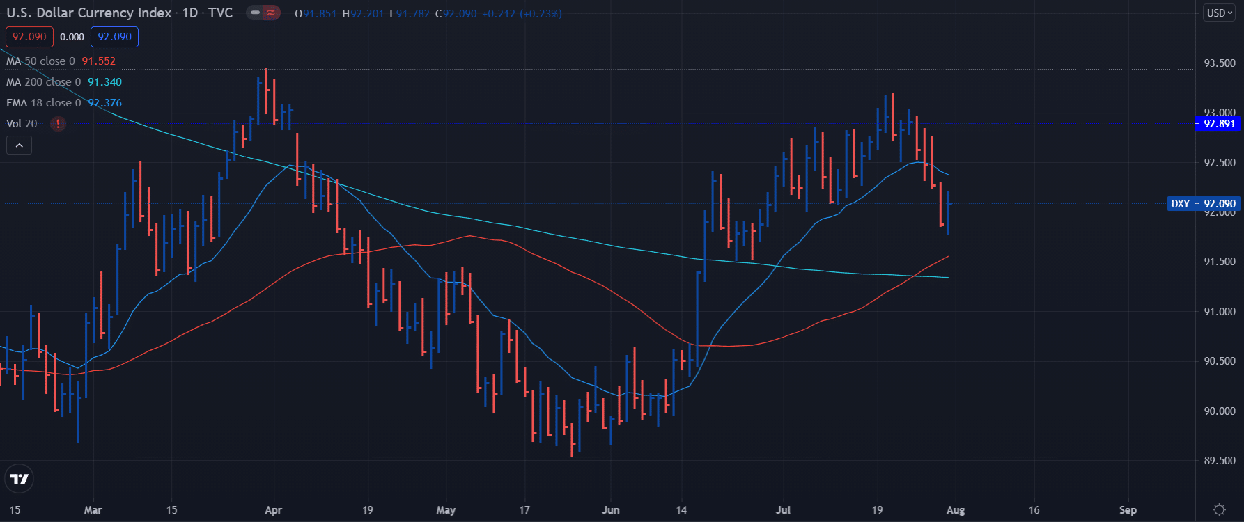This screenshot has height=522, width=1244.
Task: Click 90.000 on the price scale
Action: 1220,411
